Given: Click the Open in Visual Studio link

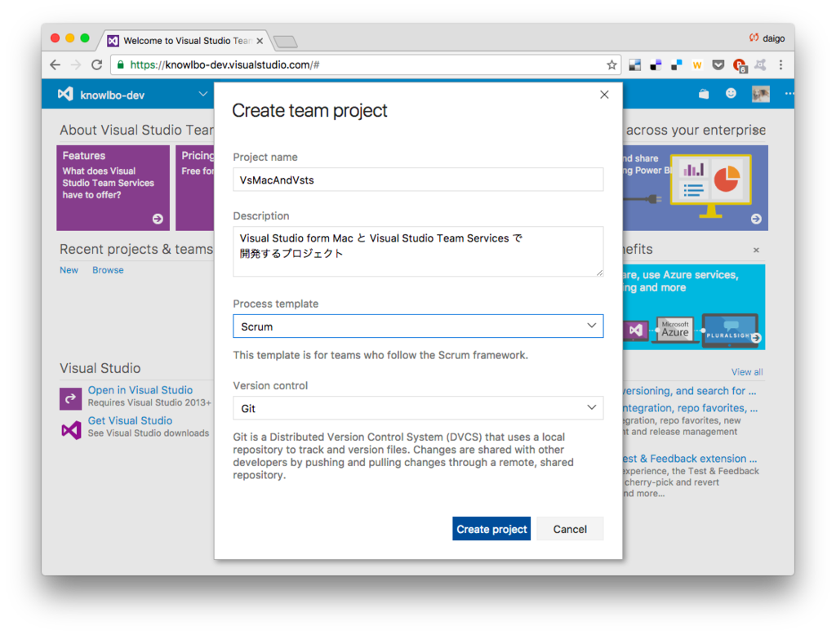Looking at the screenshot, I should 140,390.
